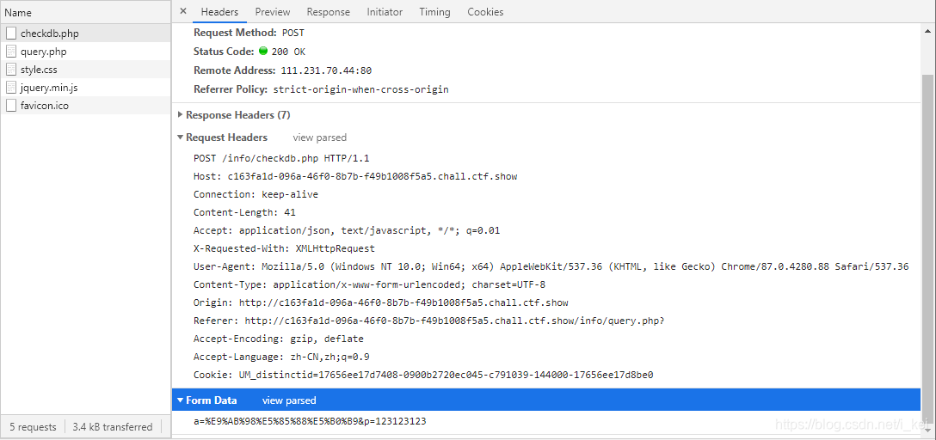Select the favicon.ico request name
Viewport: 936px width, 440px height.
[x=46, y=106]
